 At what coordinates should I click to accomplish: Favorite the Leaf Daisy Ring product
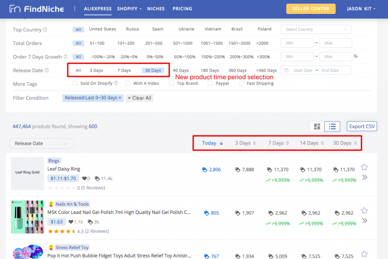click(364, 167)
